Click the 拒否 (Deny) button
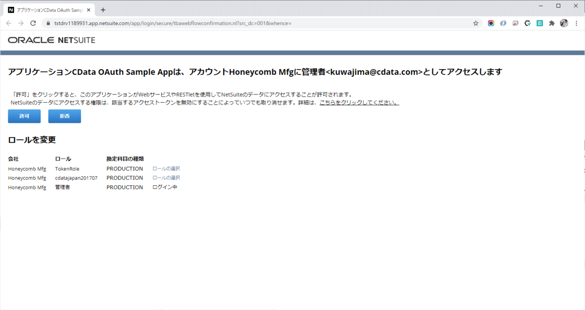Image resolution: width=585 pixels, height=310 pixels. (x=64, y=117)
